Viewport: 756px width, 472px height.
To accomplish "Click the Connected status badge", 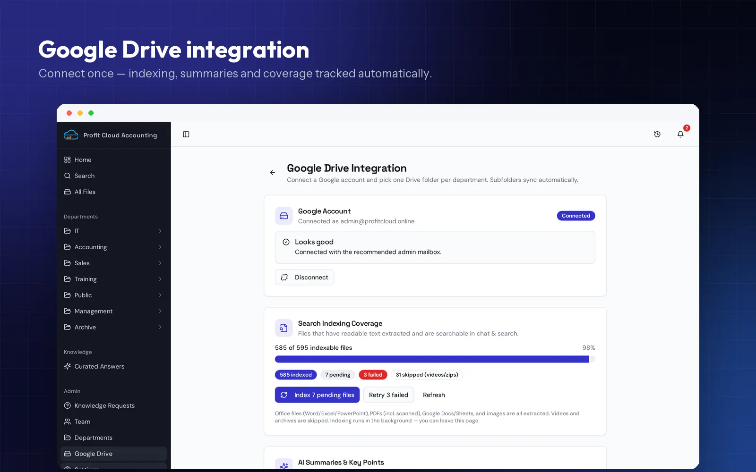I will pos(576,216).
